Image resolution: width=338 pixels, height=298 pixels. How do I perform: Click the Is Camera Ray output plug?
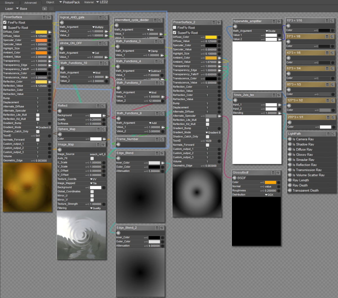(x=290, y=139)
